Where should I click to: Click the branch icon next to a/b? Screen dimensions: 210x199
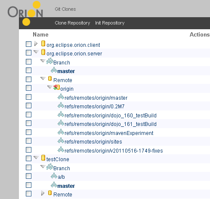[x=54, y=176]
